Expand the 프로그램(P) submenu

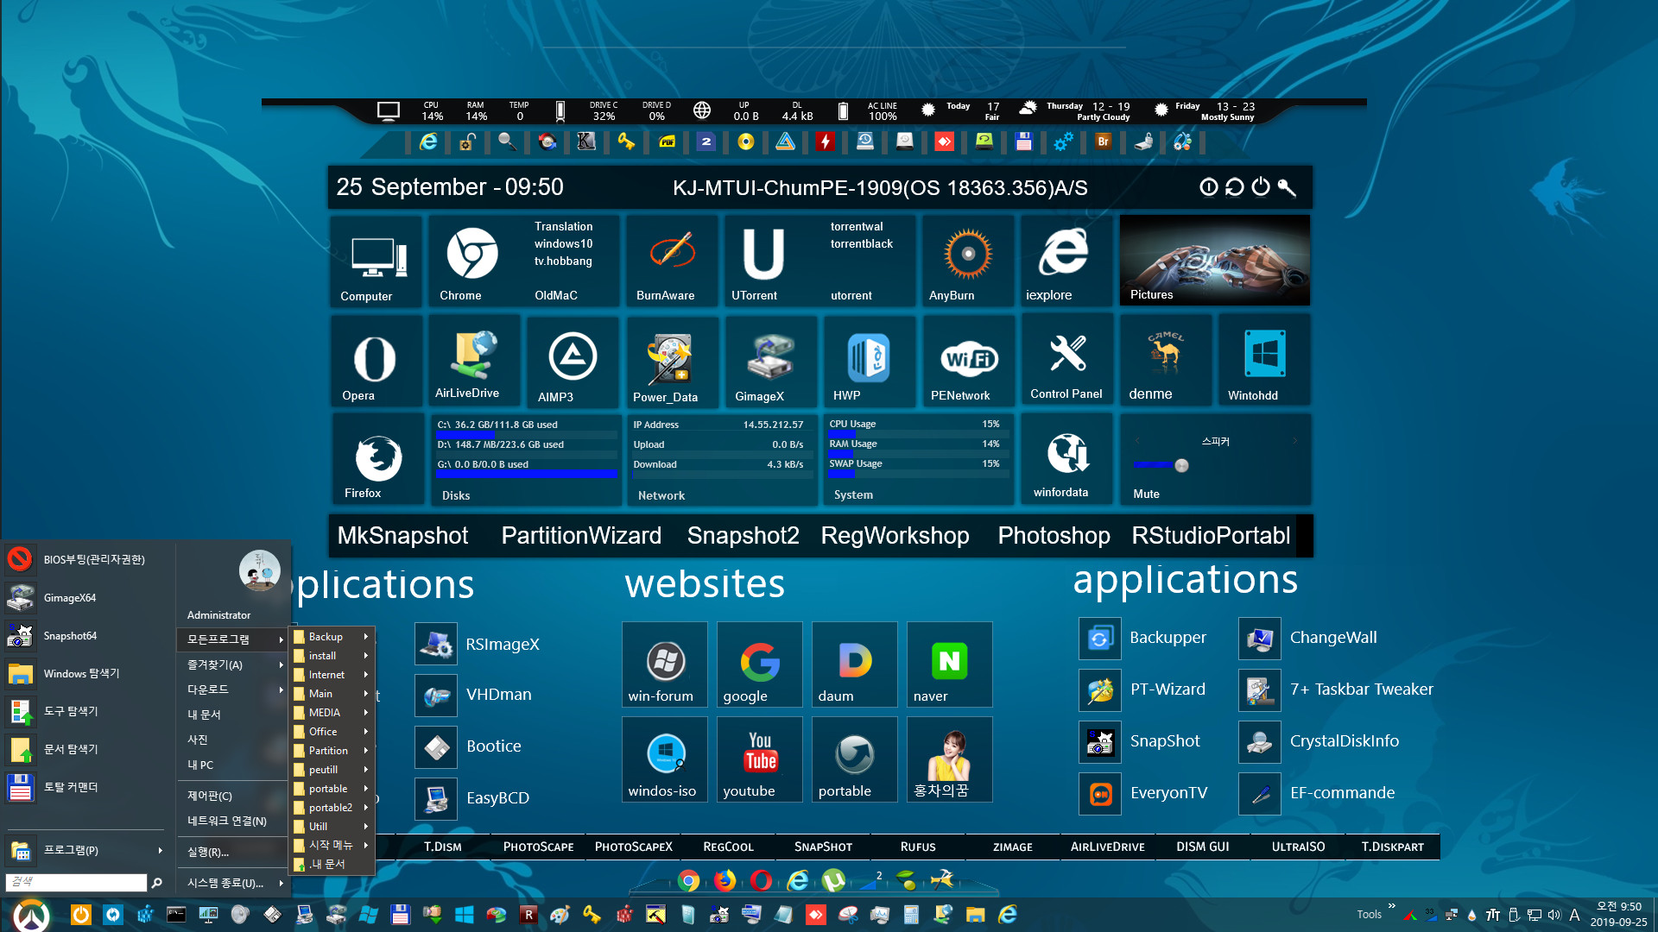click(85, 850)
